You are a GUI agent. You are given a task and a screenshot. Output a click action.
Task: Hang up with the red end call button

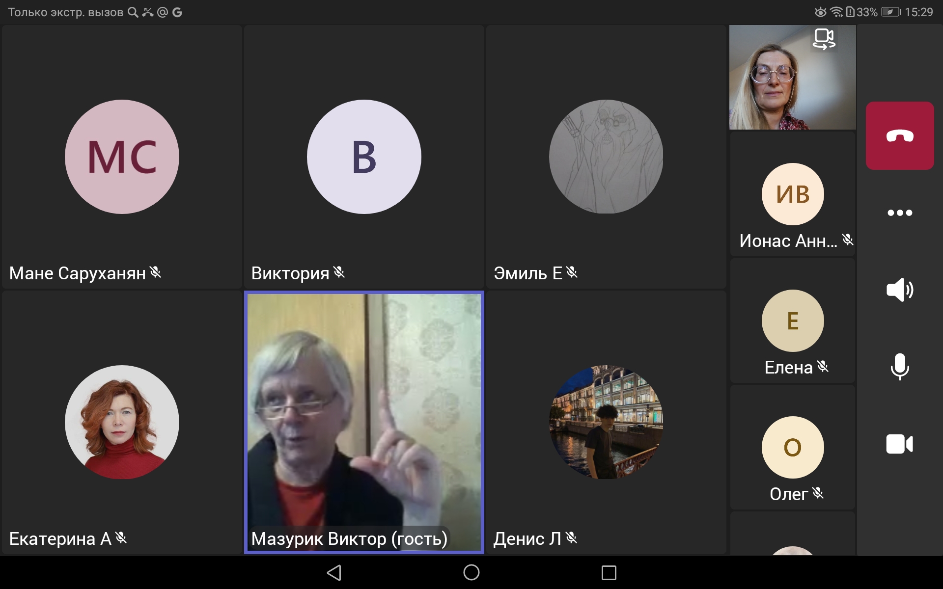899,136
